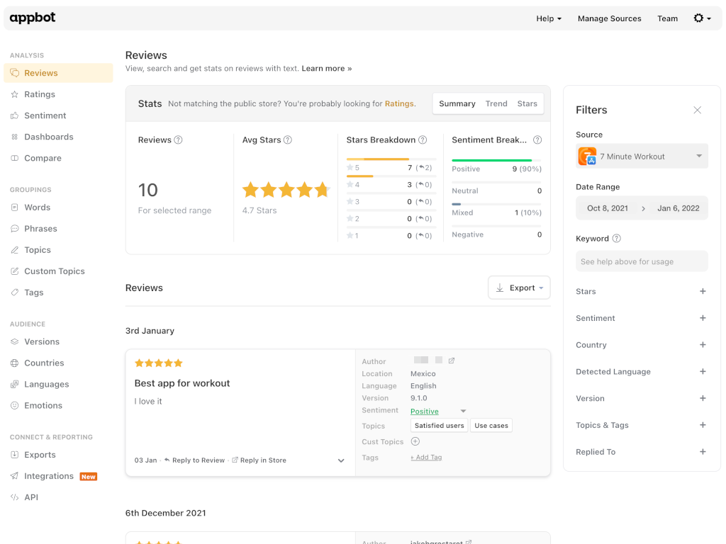Click the Keyword help icon in Filters
The width and height of the screenshot is (726, 544).
[617, 239]
